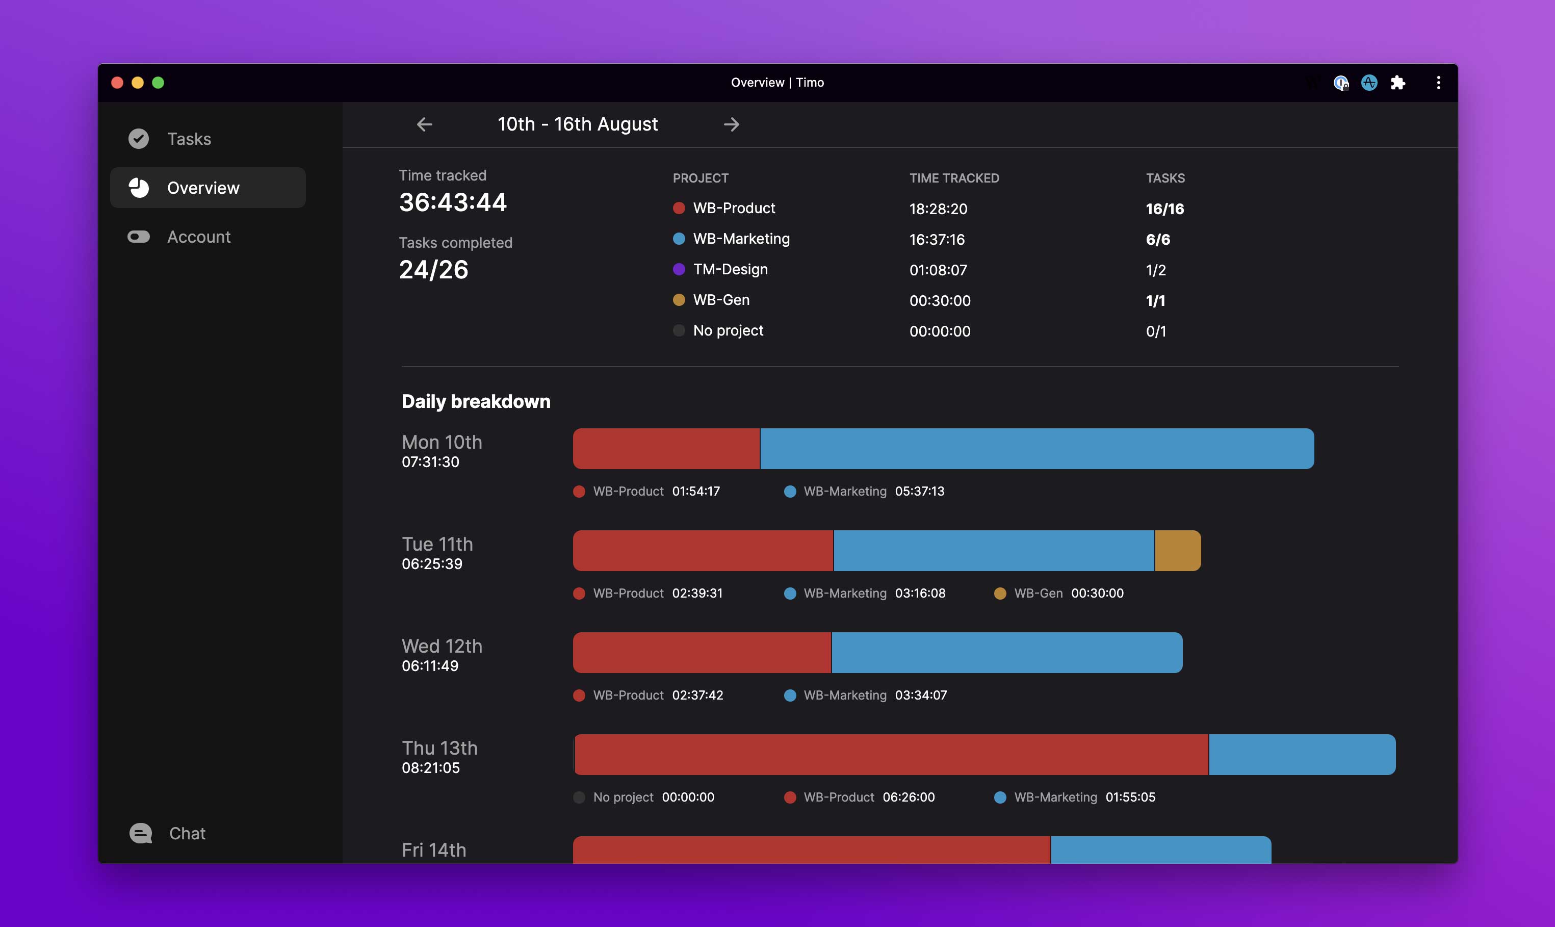This screenshot has height=927, width=1555.
Task: Open the extensions puzzle icon
Action: pos(1397,83)
